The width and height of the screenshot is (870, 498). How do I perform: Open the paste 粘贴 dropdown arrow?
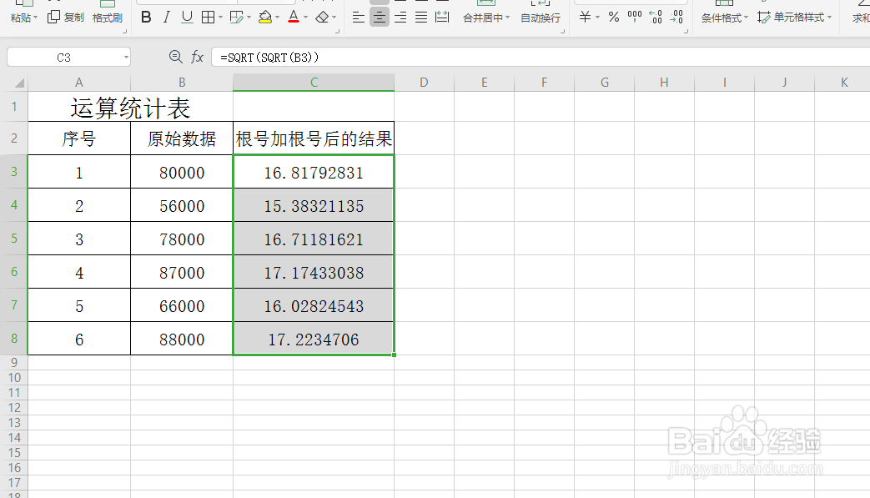tap(36, 18)
